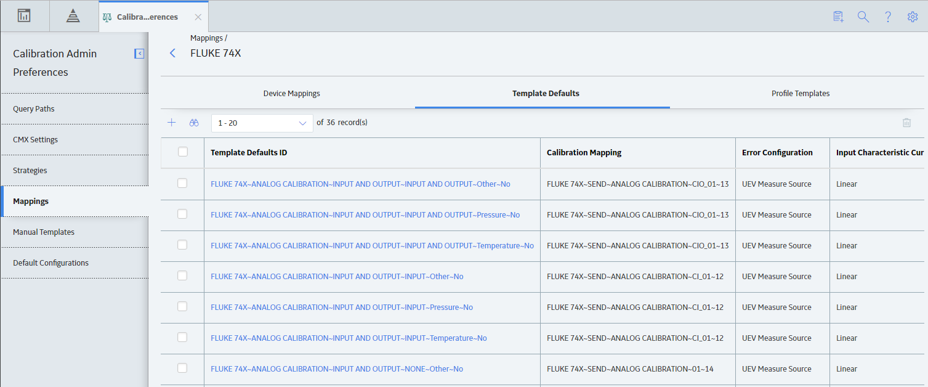The width and height of the screenshot is (928, 387).
Task: Open the search magnifier icon
Action: [x=863, y=17]
